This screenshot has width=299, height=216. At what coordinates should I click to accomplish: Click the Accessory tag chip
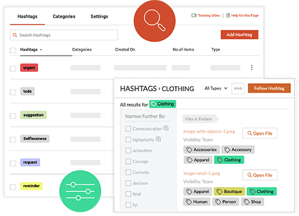tap(238, 150)
